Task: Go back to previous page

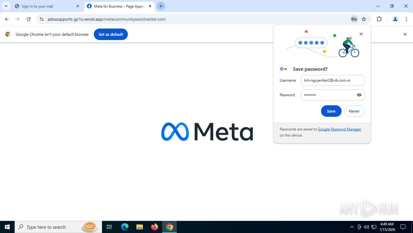Action: [7, 19]
